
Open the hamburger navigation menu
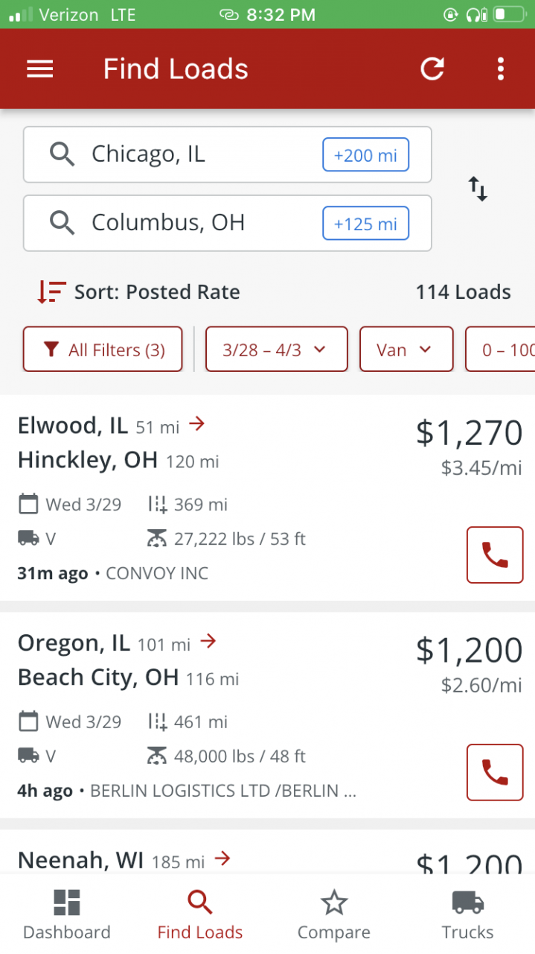[x=40, y=69]
